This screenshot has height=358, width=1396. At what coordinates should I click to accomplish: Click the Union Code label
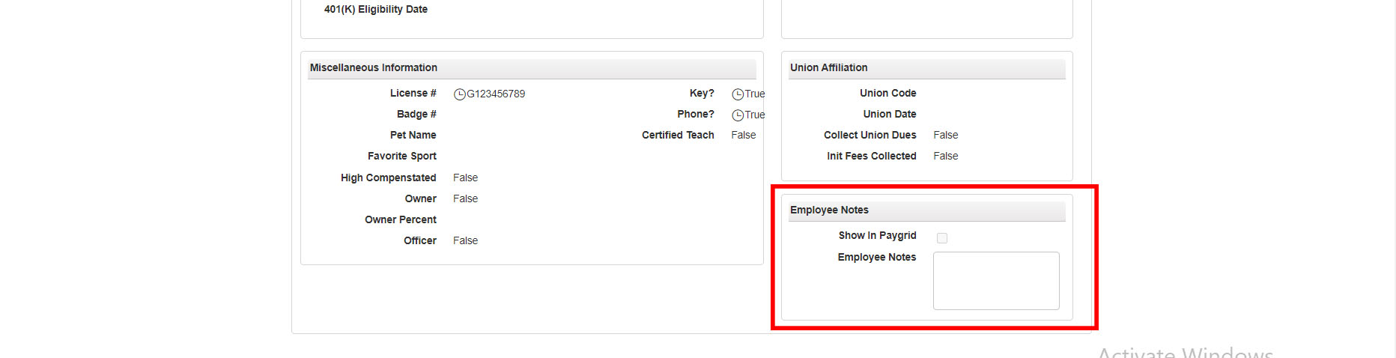[888, 93]
